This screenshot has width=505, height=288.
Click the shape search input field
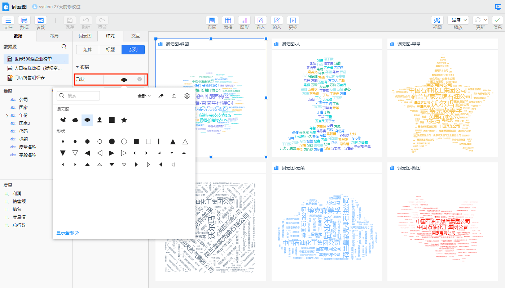[x=78, y=96]
